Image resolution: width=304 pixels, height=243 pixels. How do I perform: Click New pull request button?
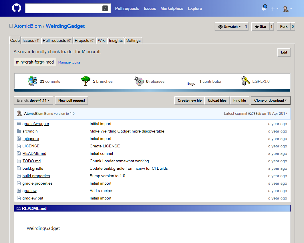point(71,100)
